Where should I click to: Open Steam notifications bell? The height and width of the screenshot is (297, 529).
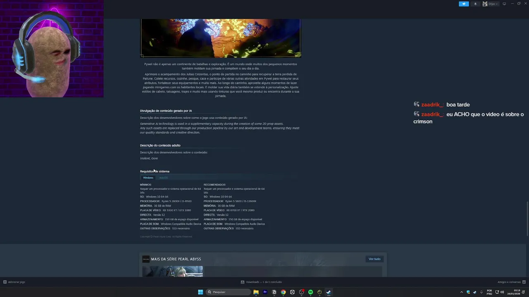click(x=475, y=4)
